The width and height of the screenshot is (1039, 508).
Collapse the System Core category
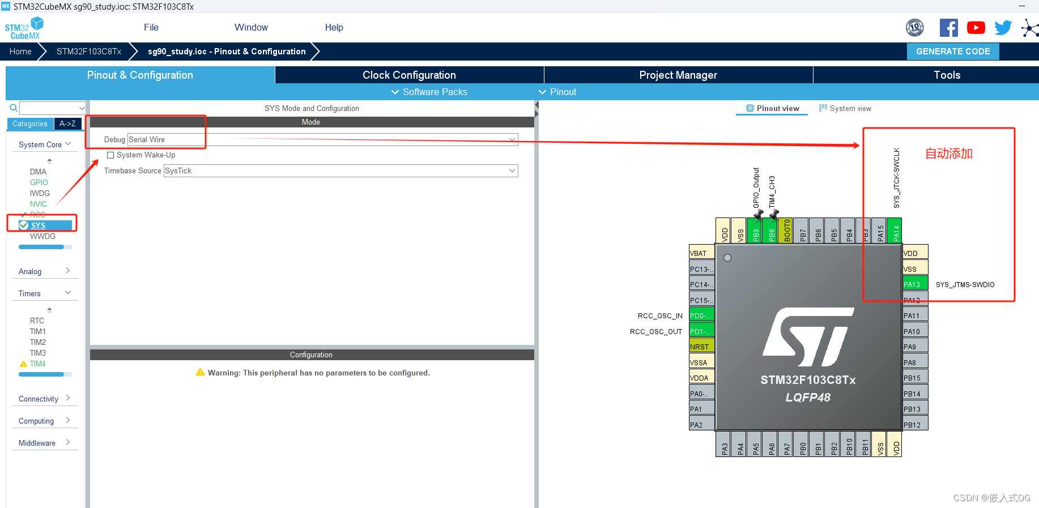[x=45, y=144]
